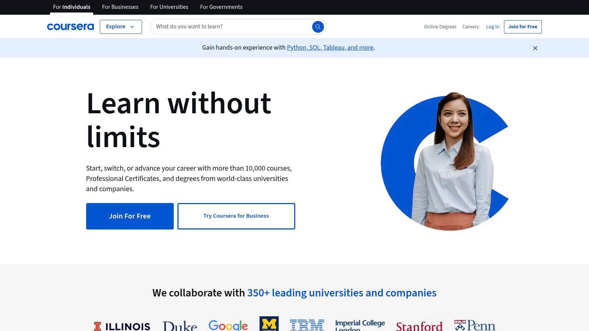
Task: Select the For Governments tab
Action: click(221, 7)
